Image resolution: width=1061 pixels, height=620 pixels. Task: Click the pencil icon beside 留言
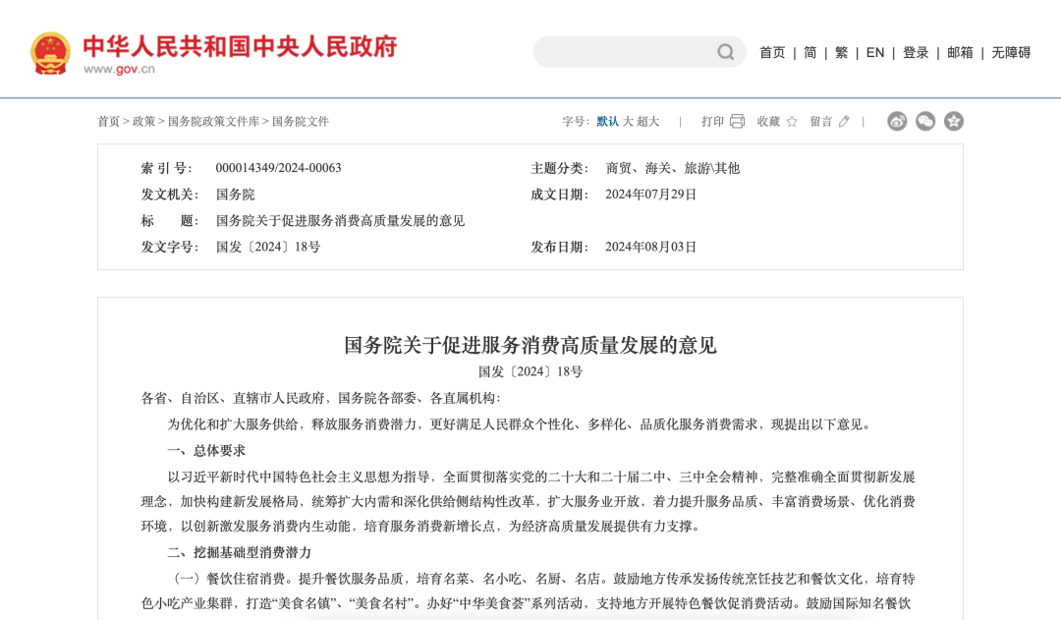[x=843, y=121]
